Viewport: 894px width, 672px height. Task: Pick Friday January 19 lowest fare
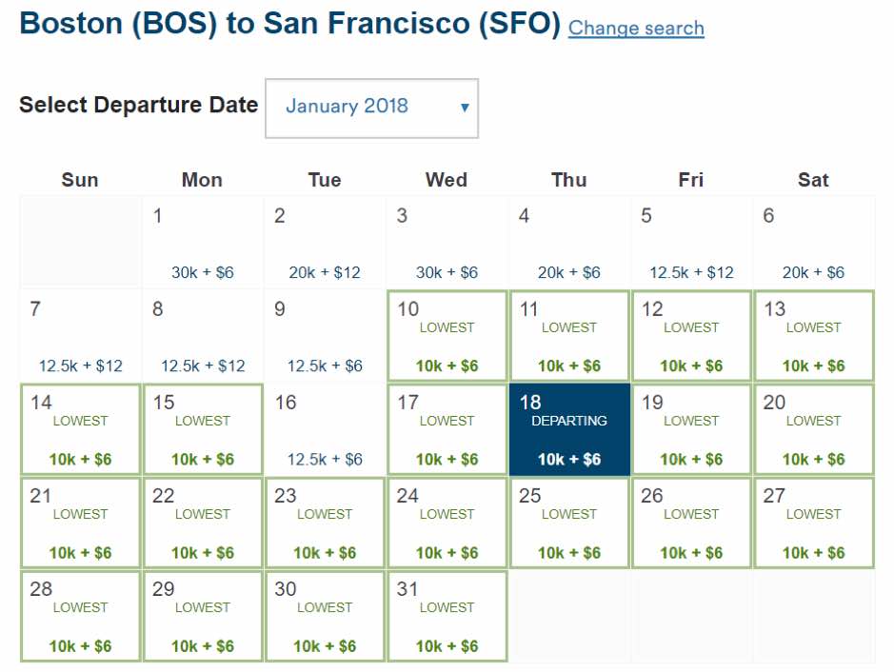pos(691,430)
